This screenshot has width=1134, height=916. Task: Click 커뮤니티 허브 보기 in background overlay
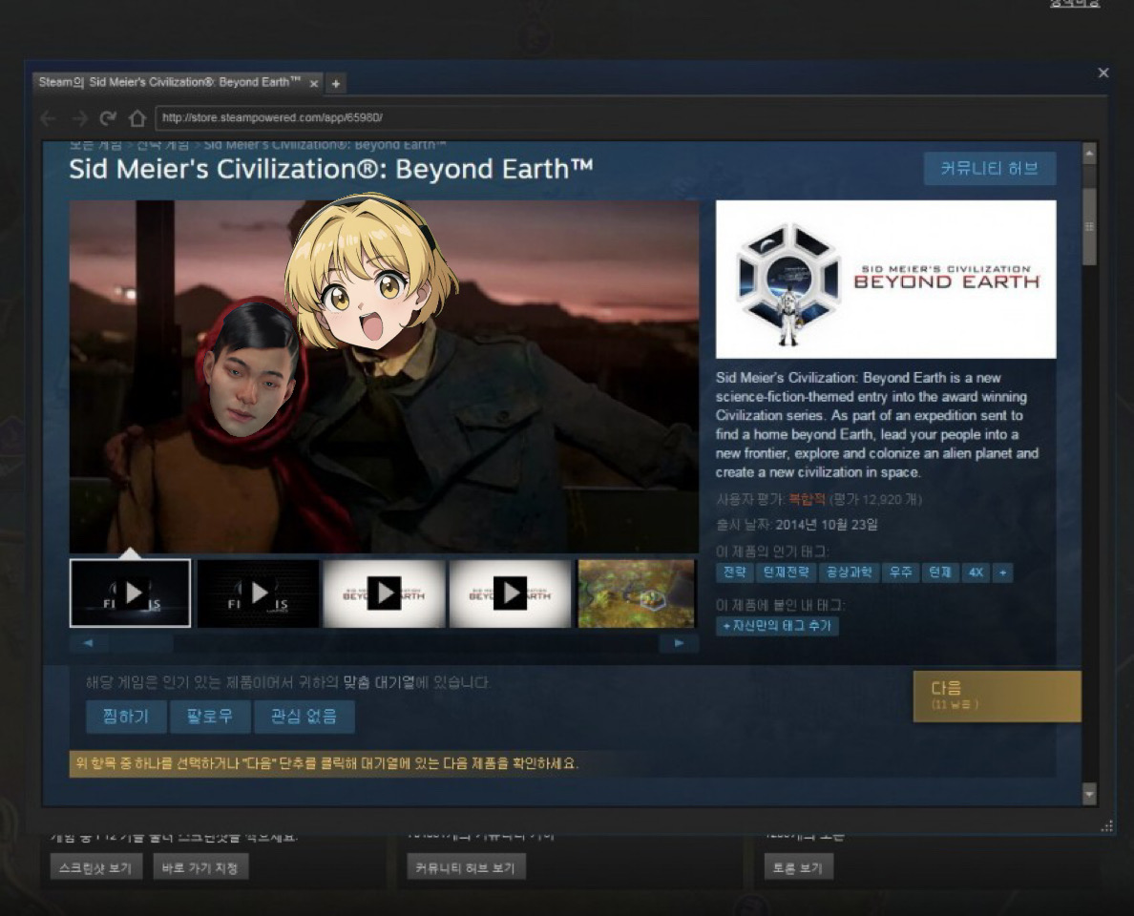coord(466,866)
